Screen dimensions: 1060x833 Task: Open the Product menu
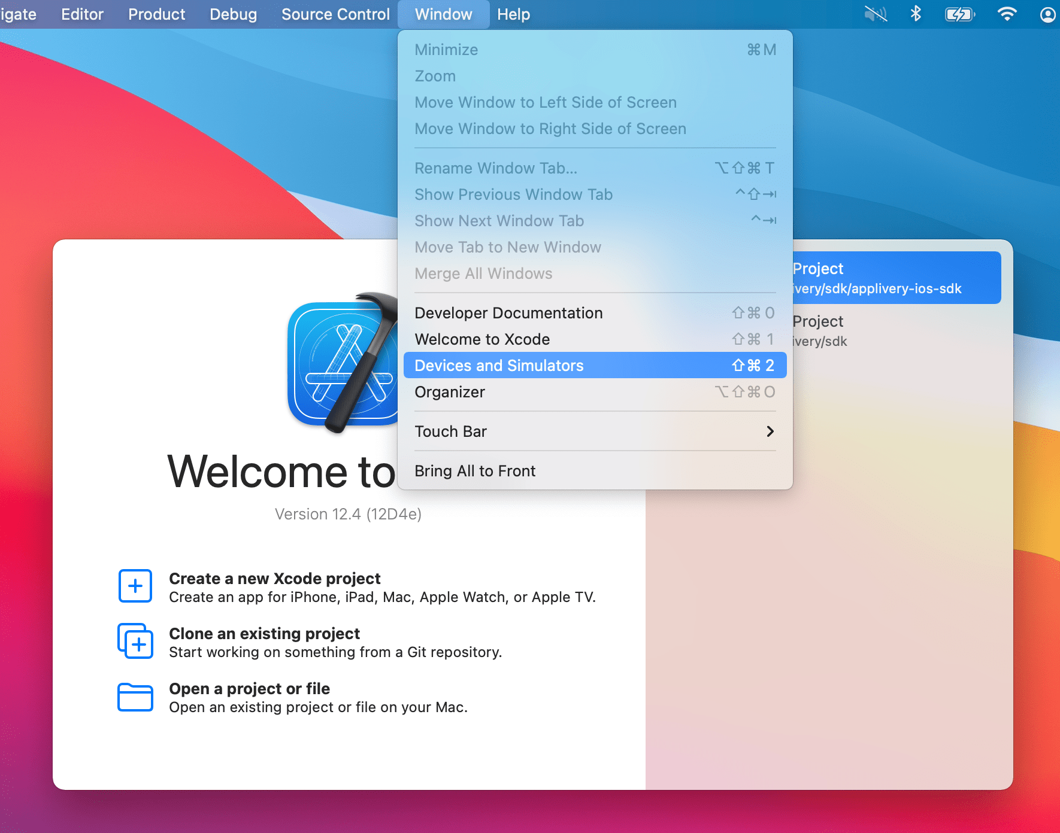(x=156, y=14)
